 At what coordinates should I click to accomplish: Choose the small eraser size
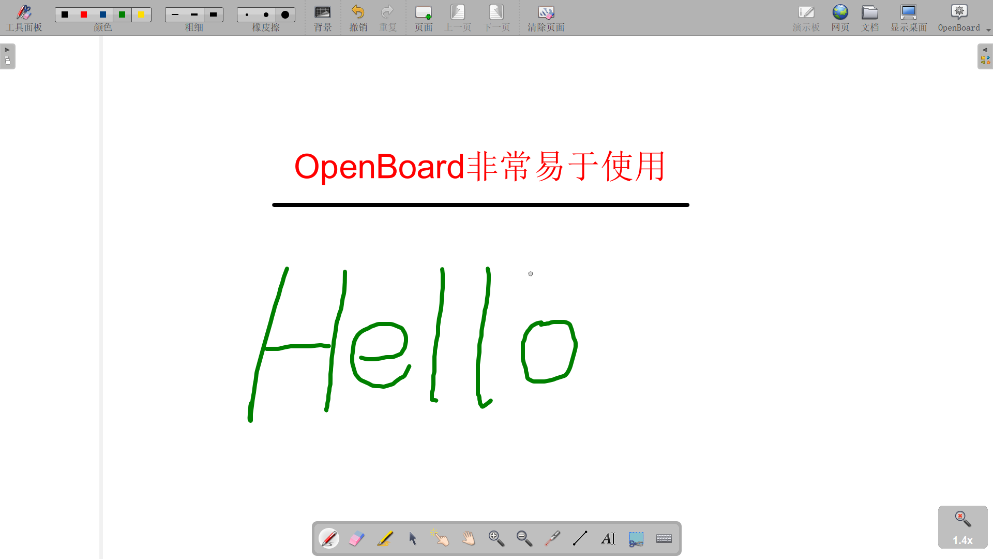[x=247, y=14]
